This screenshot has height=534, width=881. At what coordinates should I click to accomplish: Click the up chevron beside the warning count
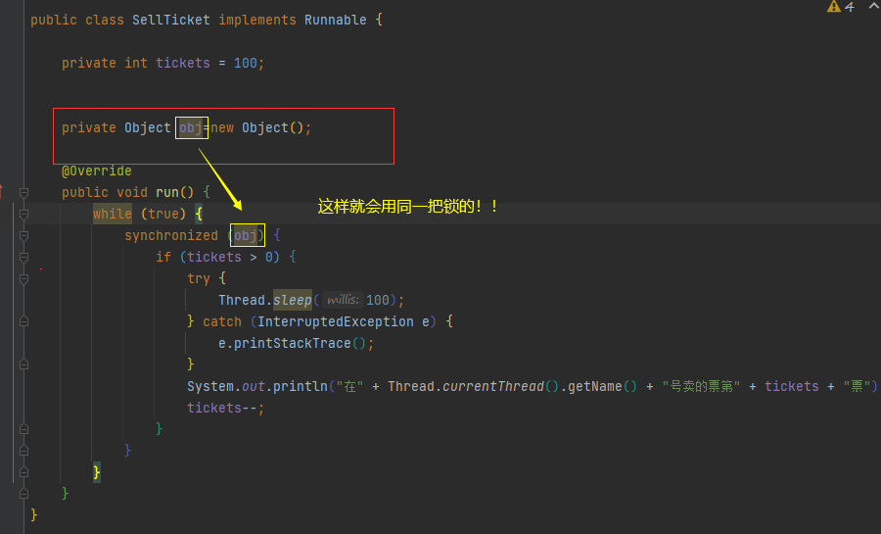(874, 5)
